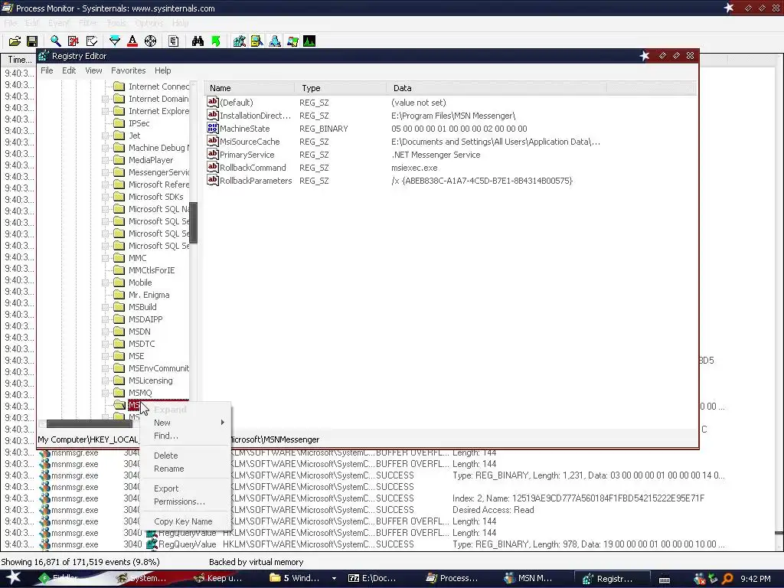
Task: Expand the MSDTC key node
Action: 106,344
